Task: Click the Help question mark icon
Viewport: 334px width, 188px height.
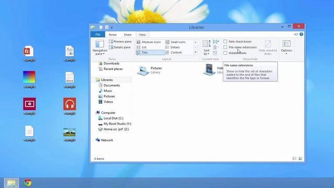Action: (301, 34)
